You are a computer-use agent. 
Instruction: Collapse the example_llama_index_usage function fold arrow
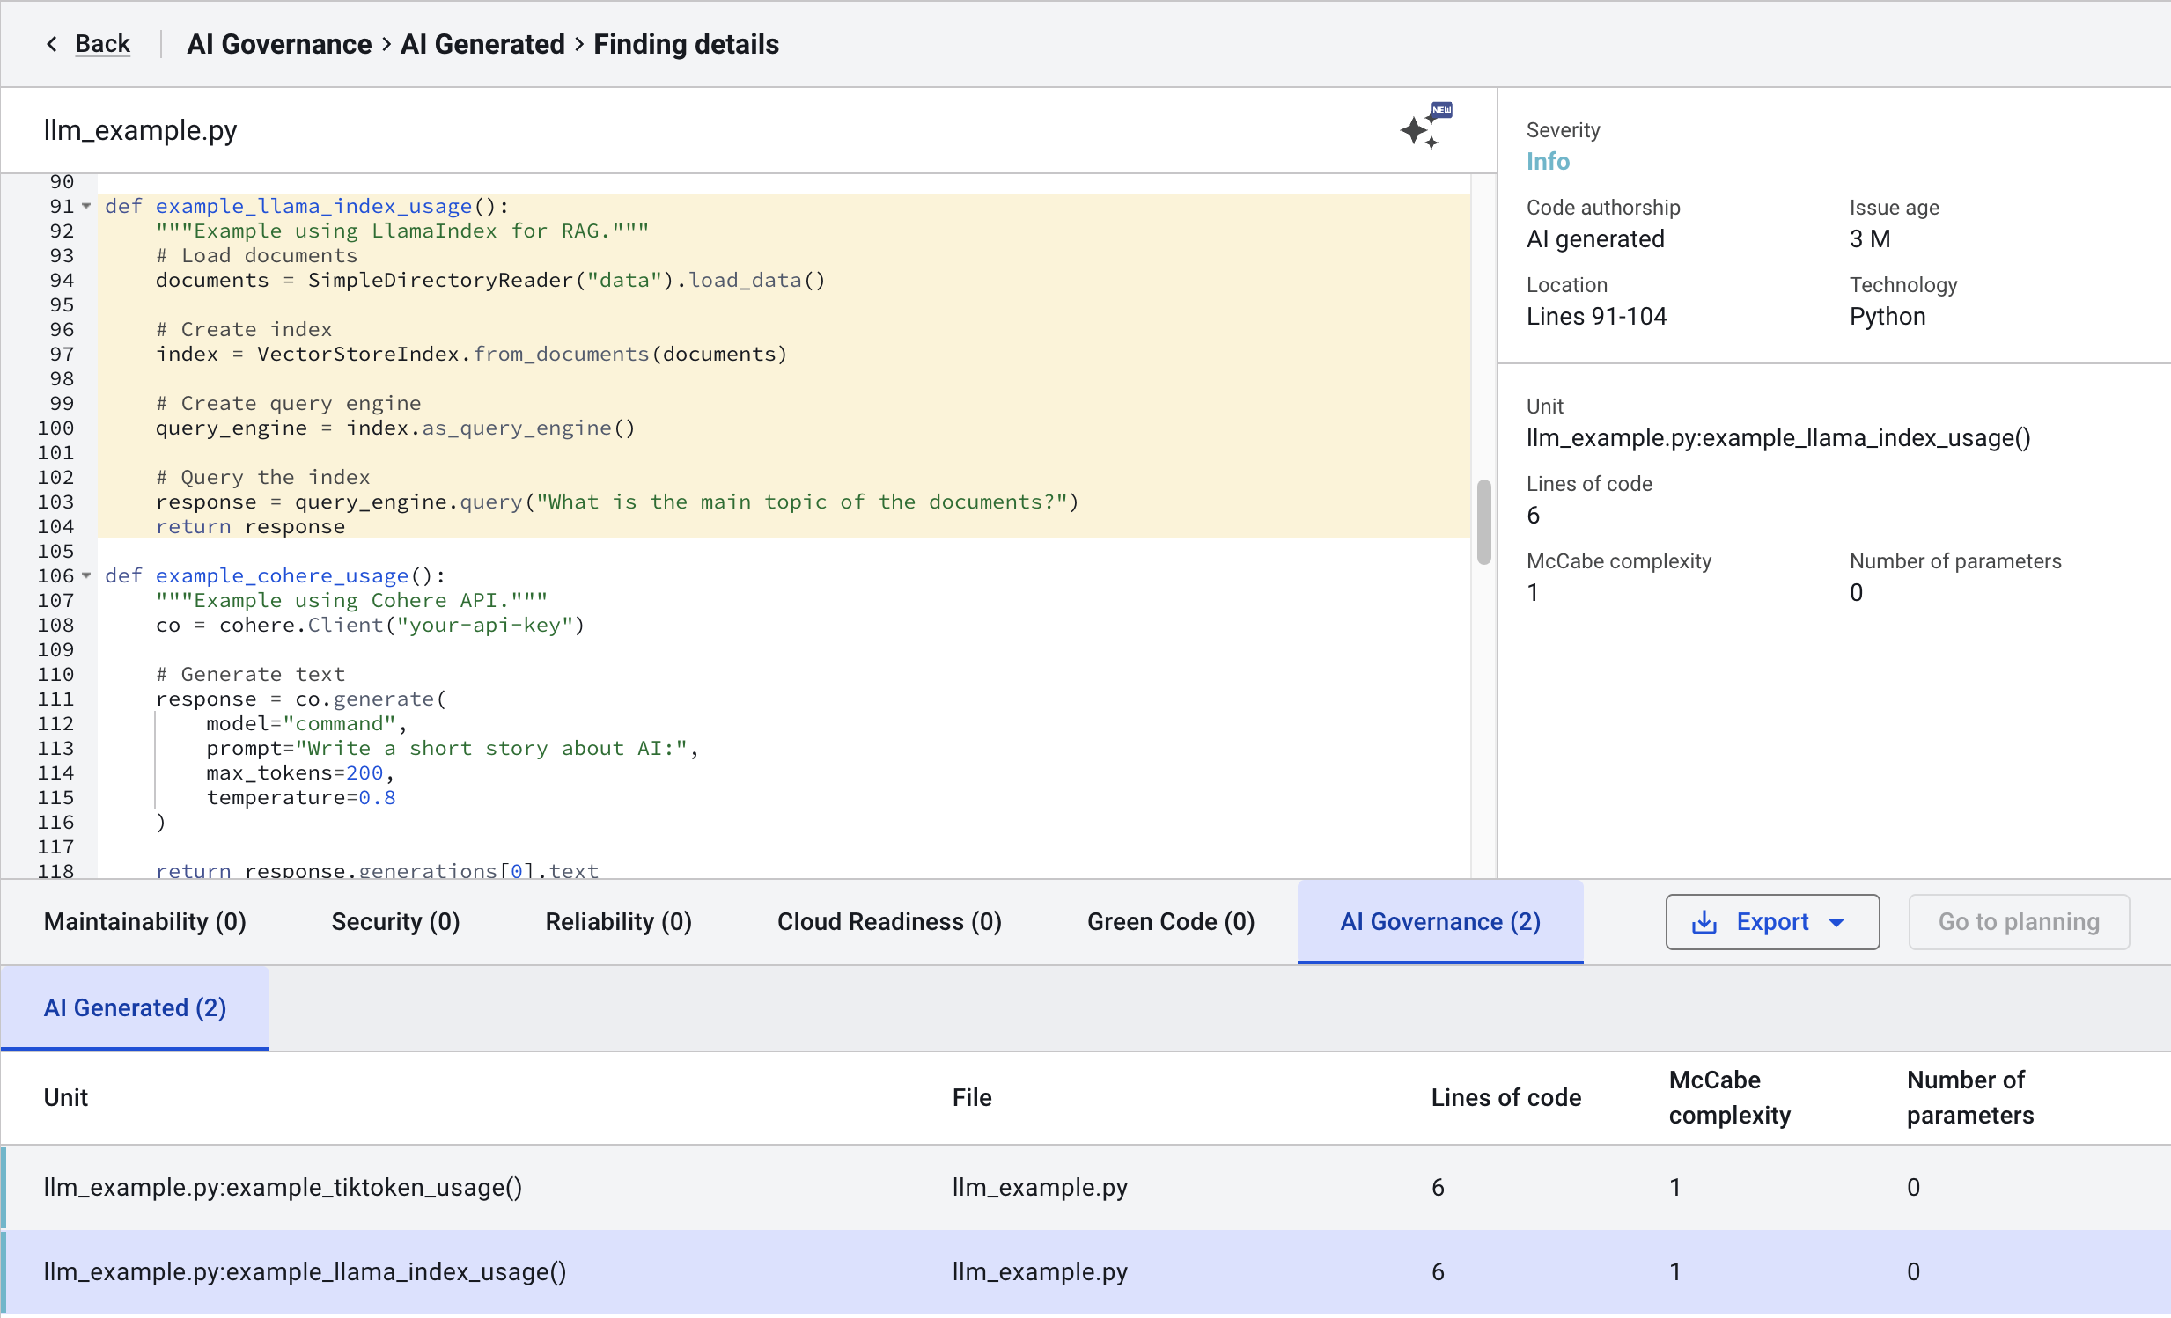click(86, 206)
